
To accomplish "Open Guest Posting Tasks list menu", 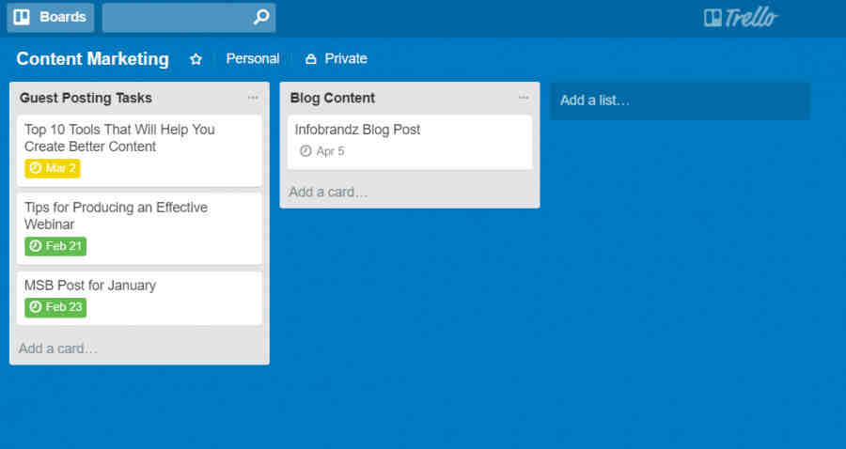I will pyautogui.click(x=253, y=98).
